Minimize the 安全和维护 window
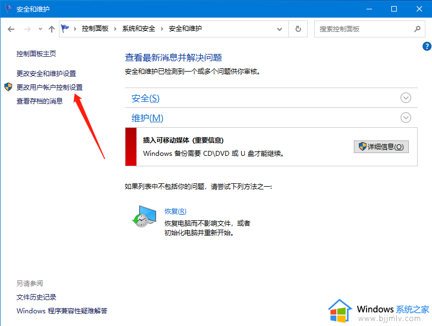This screenshot has height=326, width=432. coord(369,9)
